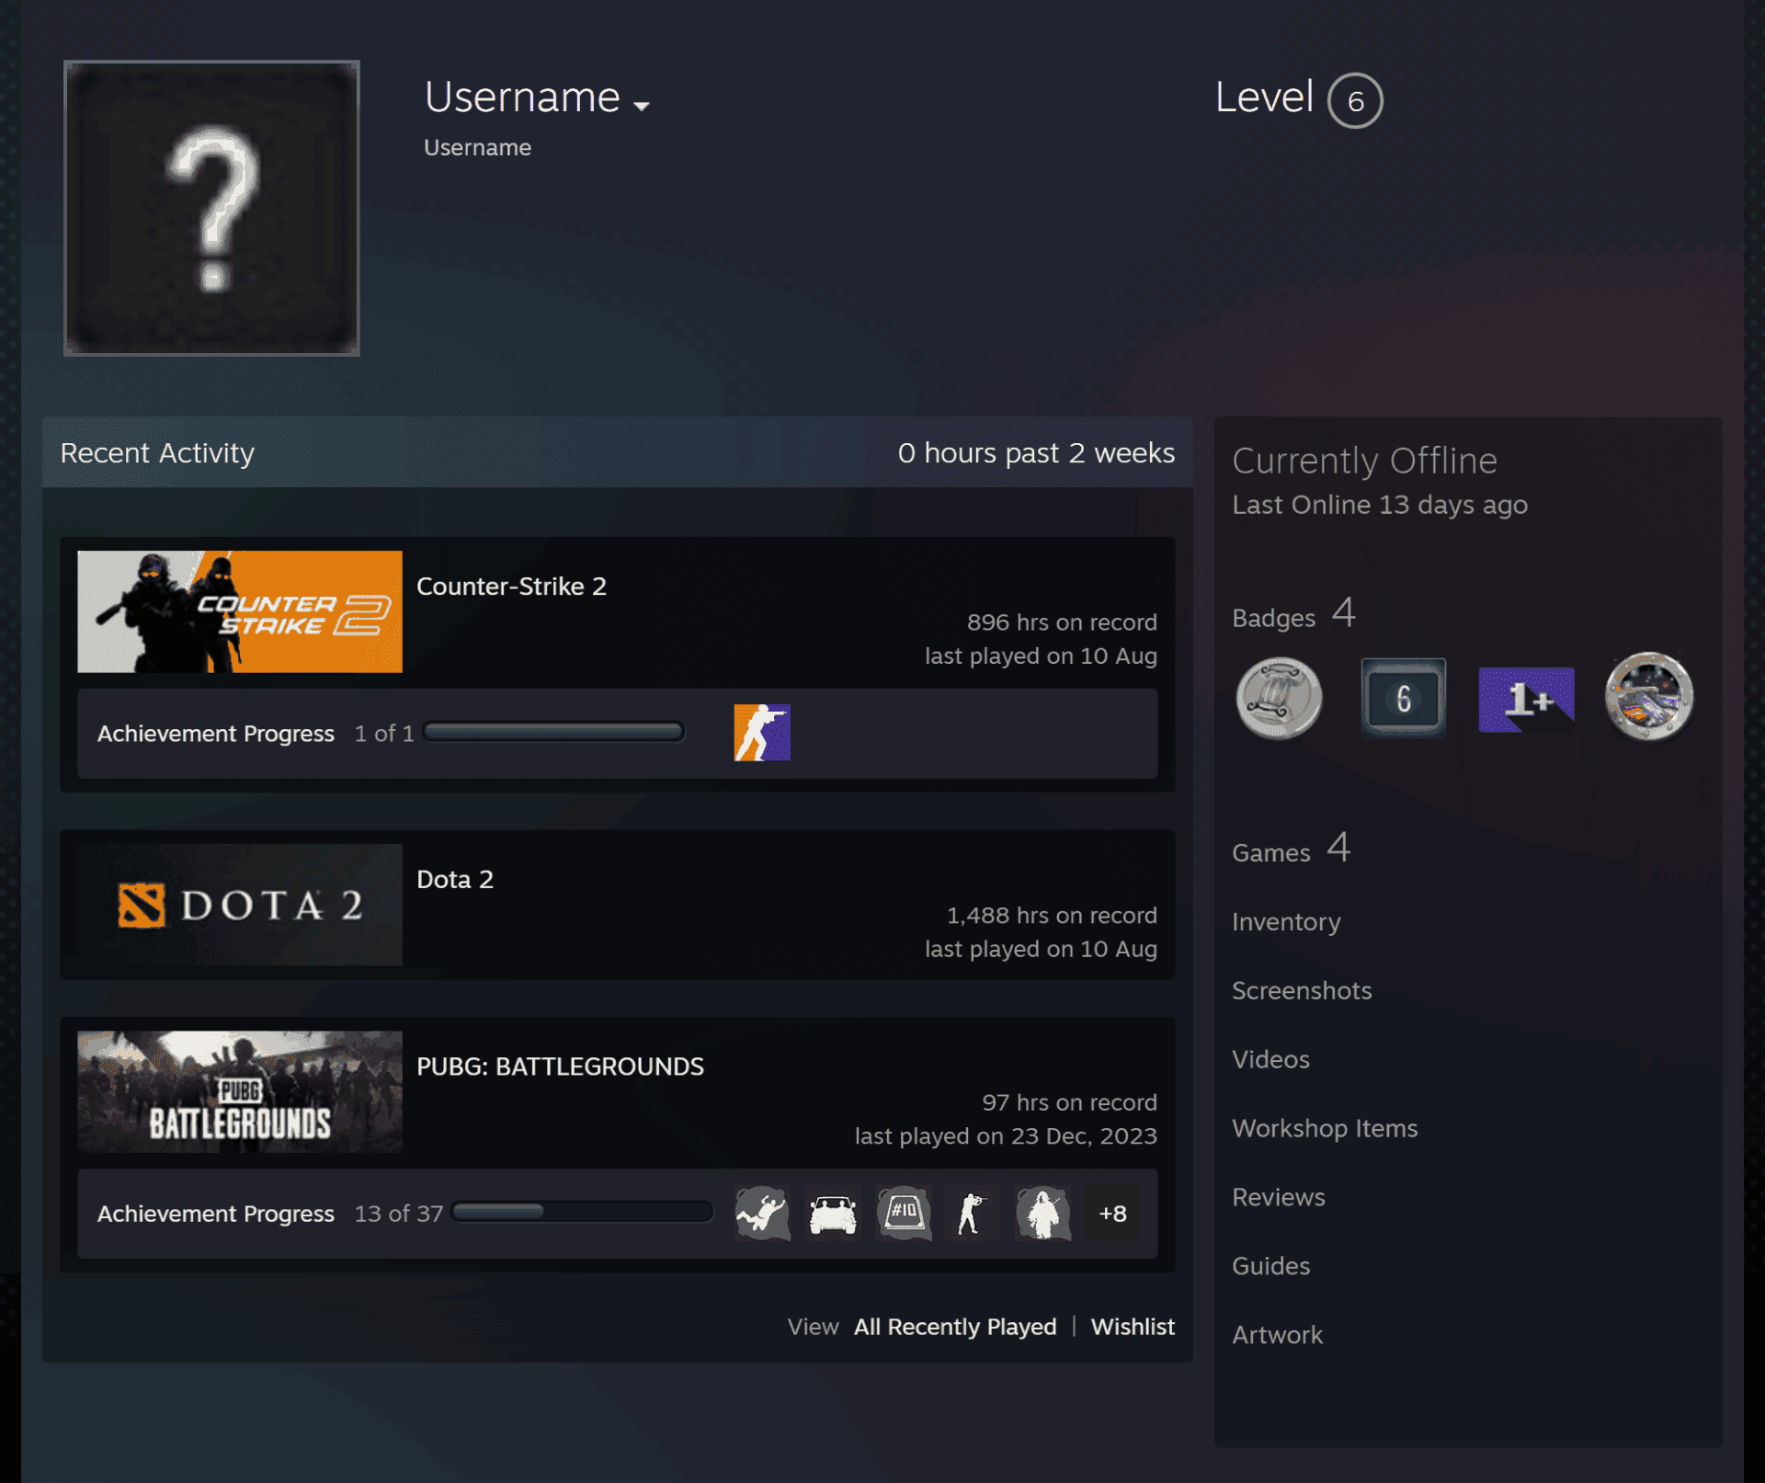The image size is (1765, 1483).
Task: Click '1,488 hrs on record' text
Action: [x=1052, y=916]
